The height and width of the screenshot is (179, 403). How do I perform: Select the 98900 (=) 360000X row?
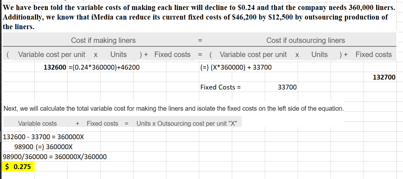(44, 147)
